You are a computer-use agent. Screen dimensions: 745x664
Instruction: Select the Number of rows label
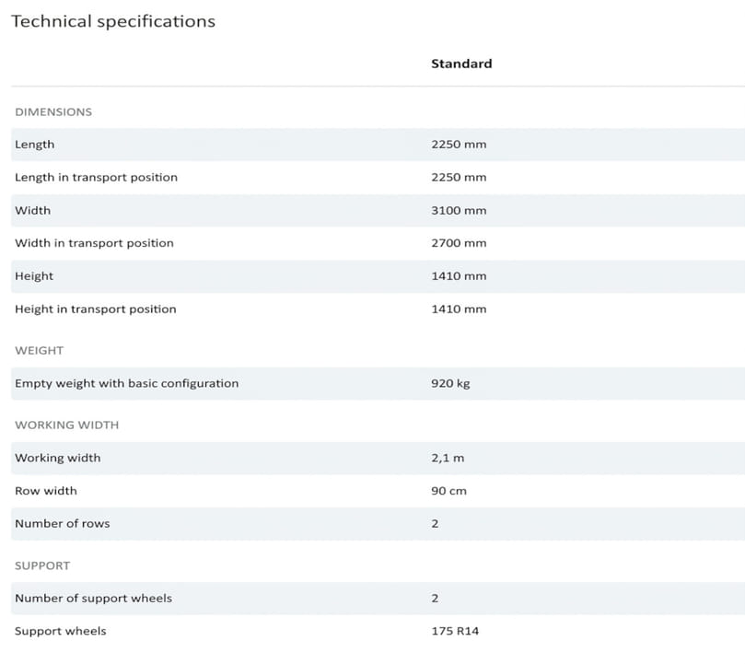click(62, 524)
